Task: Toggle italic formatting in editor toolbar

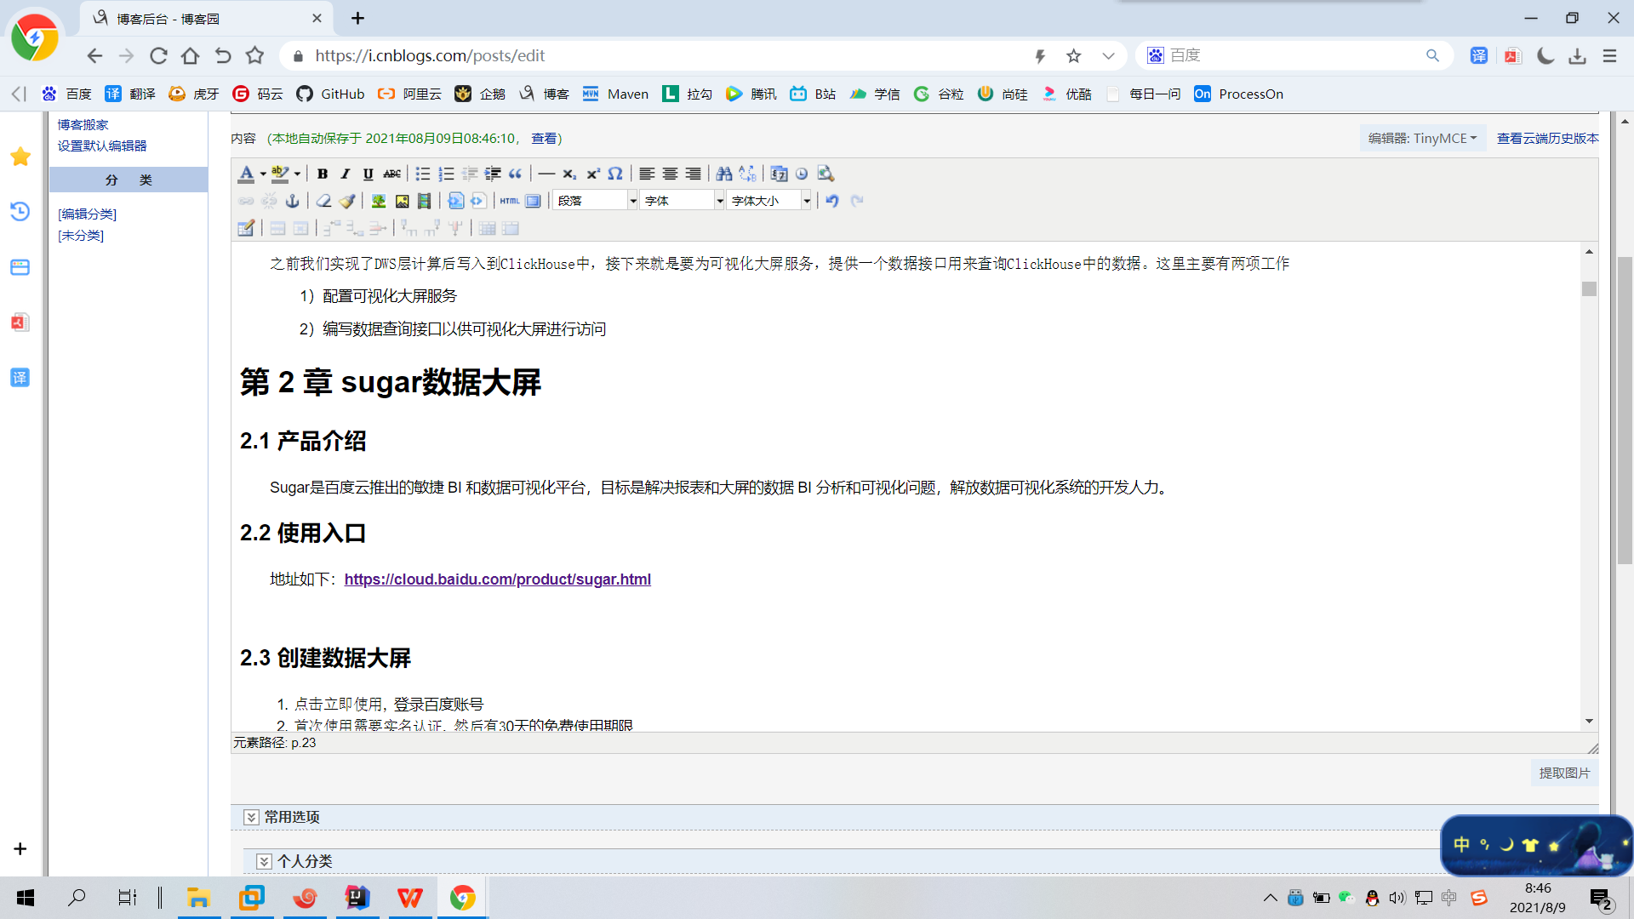Action: click(346, 174)
